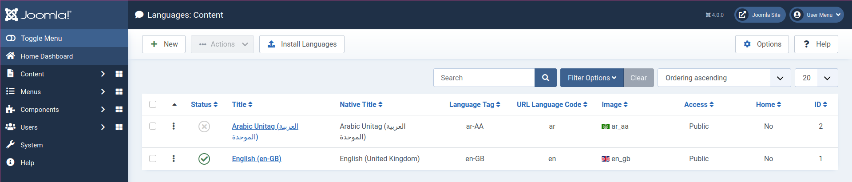The width and height of the screenshot is (852, 182).
Task: Click the ordering sort arrow column header
Action: point(174,105)
